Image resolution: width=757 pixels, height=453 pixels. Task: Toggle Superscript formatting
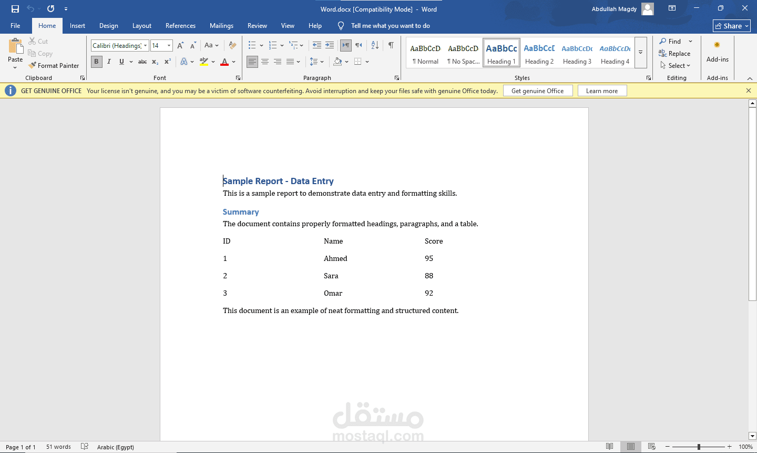168,62
